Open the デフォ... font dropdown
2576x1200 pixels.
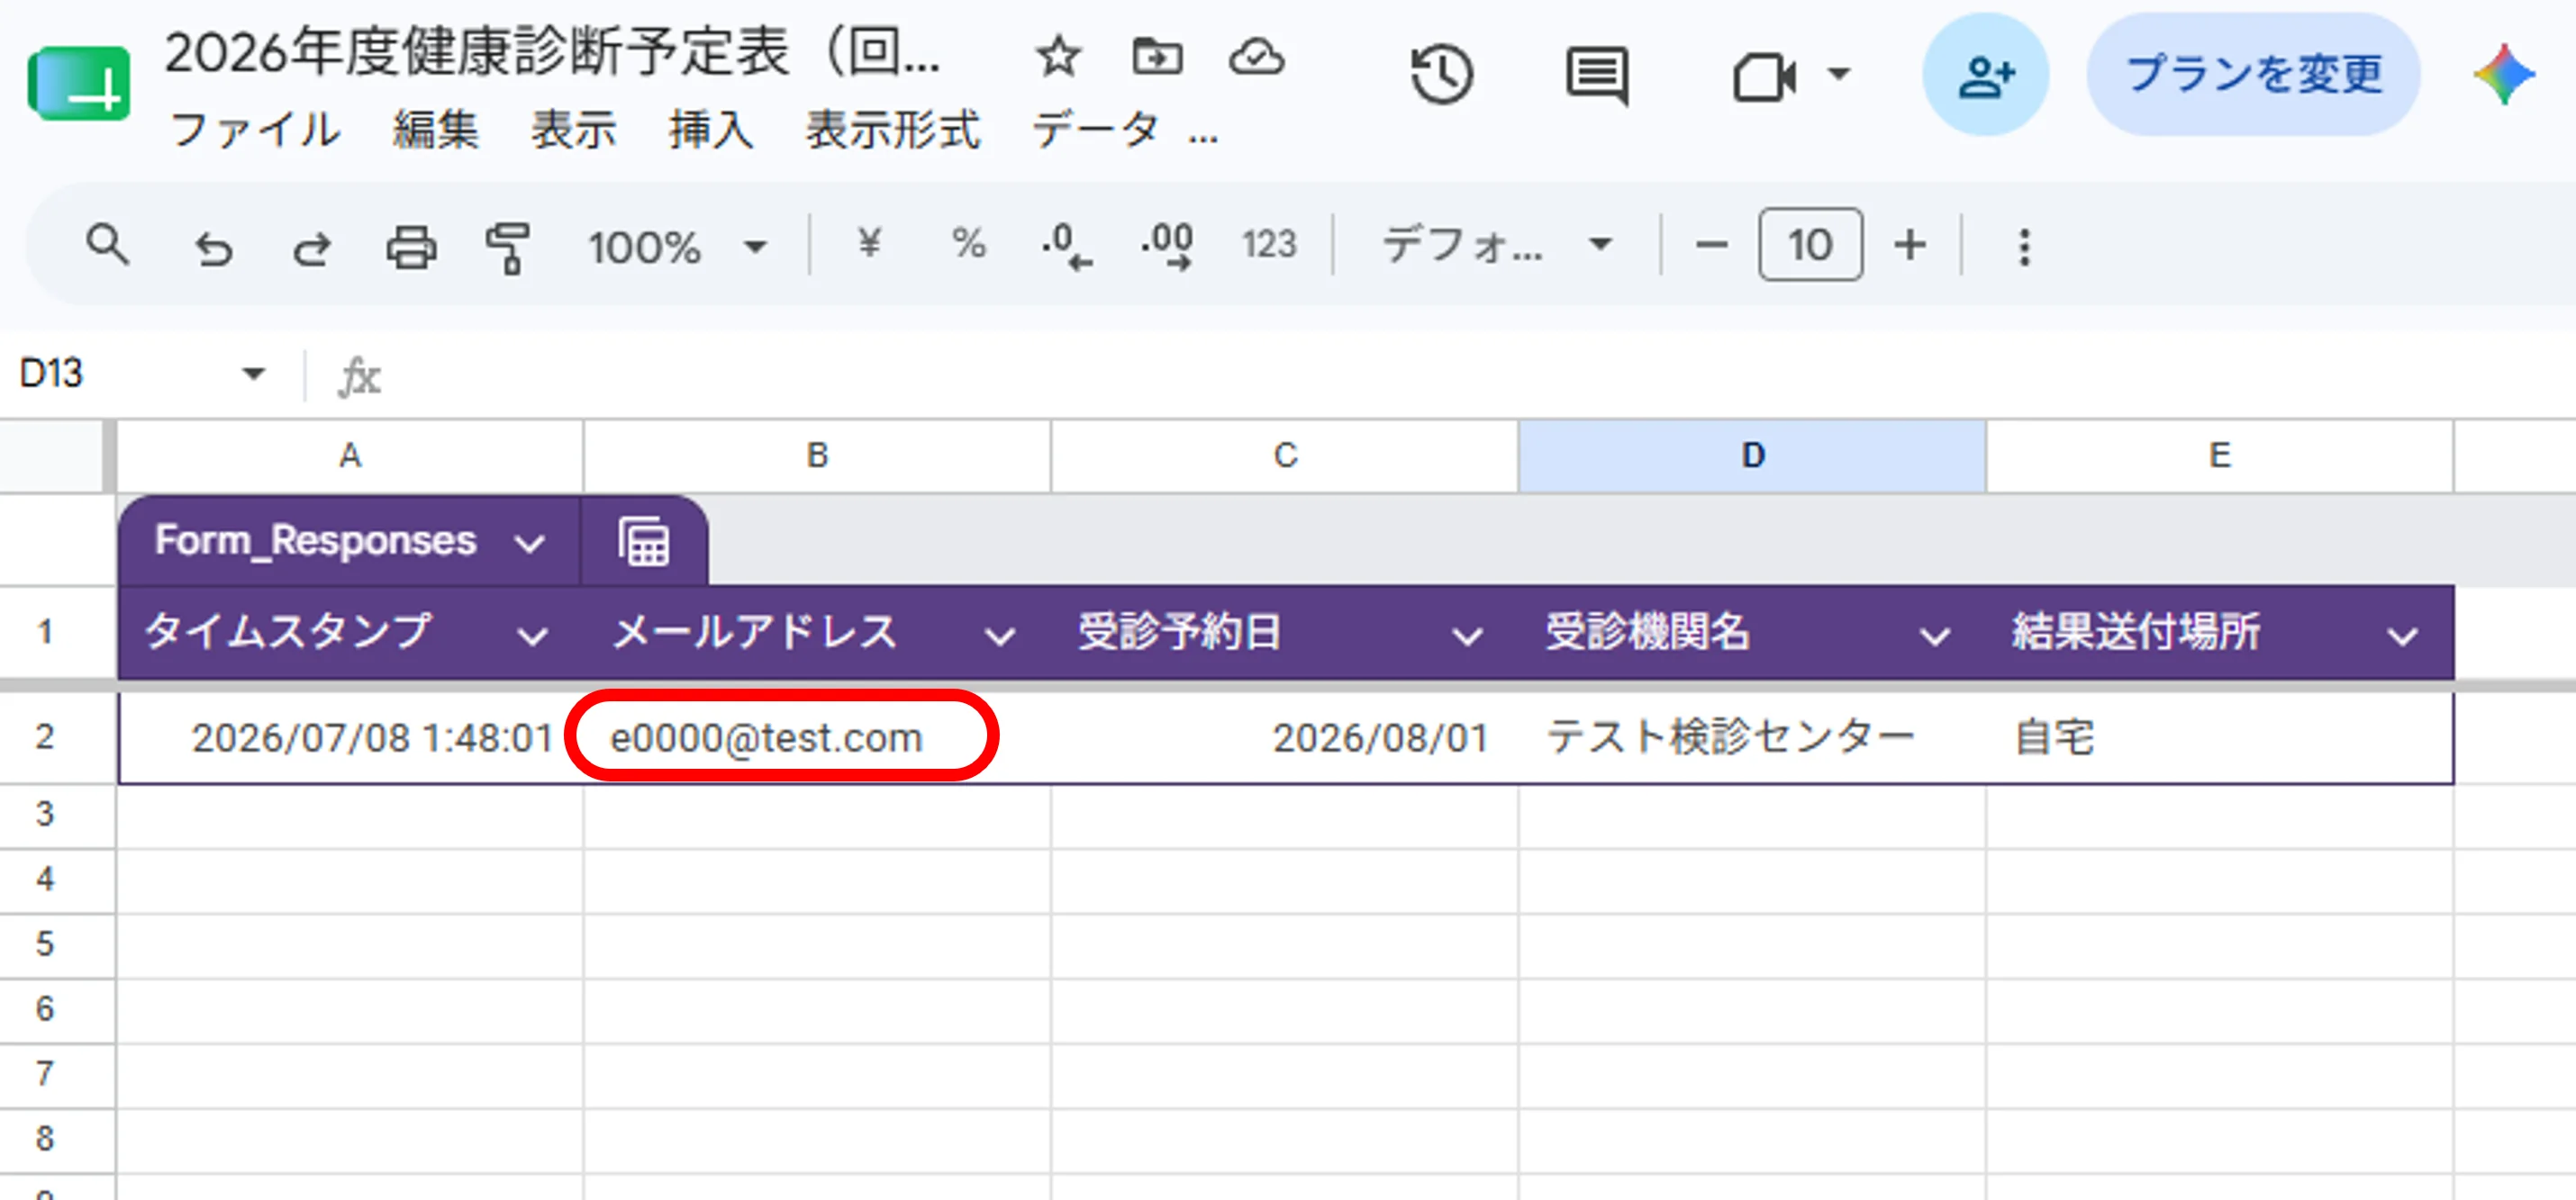click(x=1496, y=245)
